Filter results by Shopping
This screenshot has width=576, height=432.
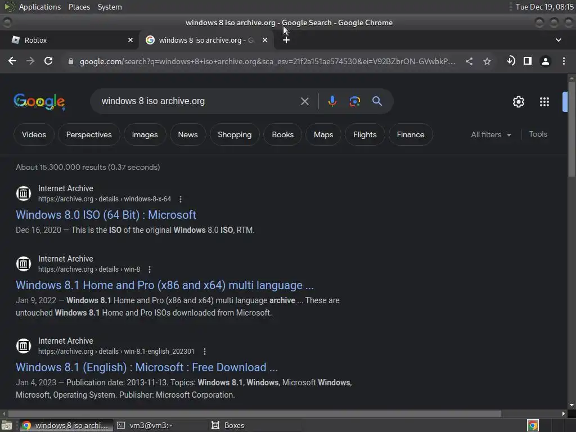[x=235, y=134]
